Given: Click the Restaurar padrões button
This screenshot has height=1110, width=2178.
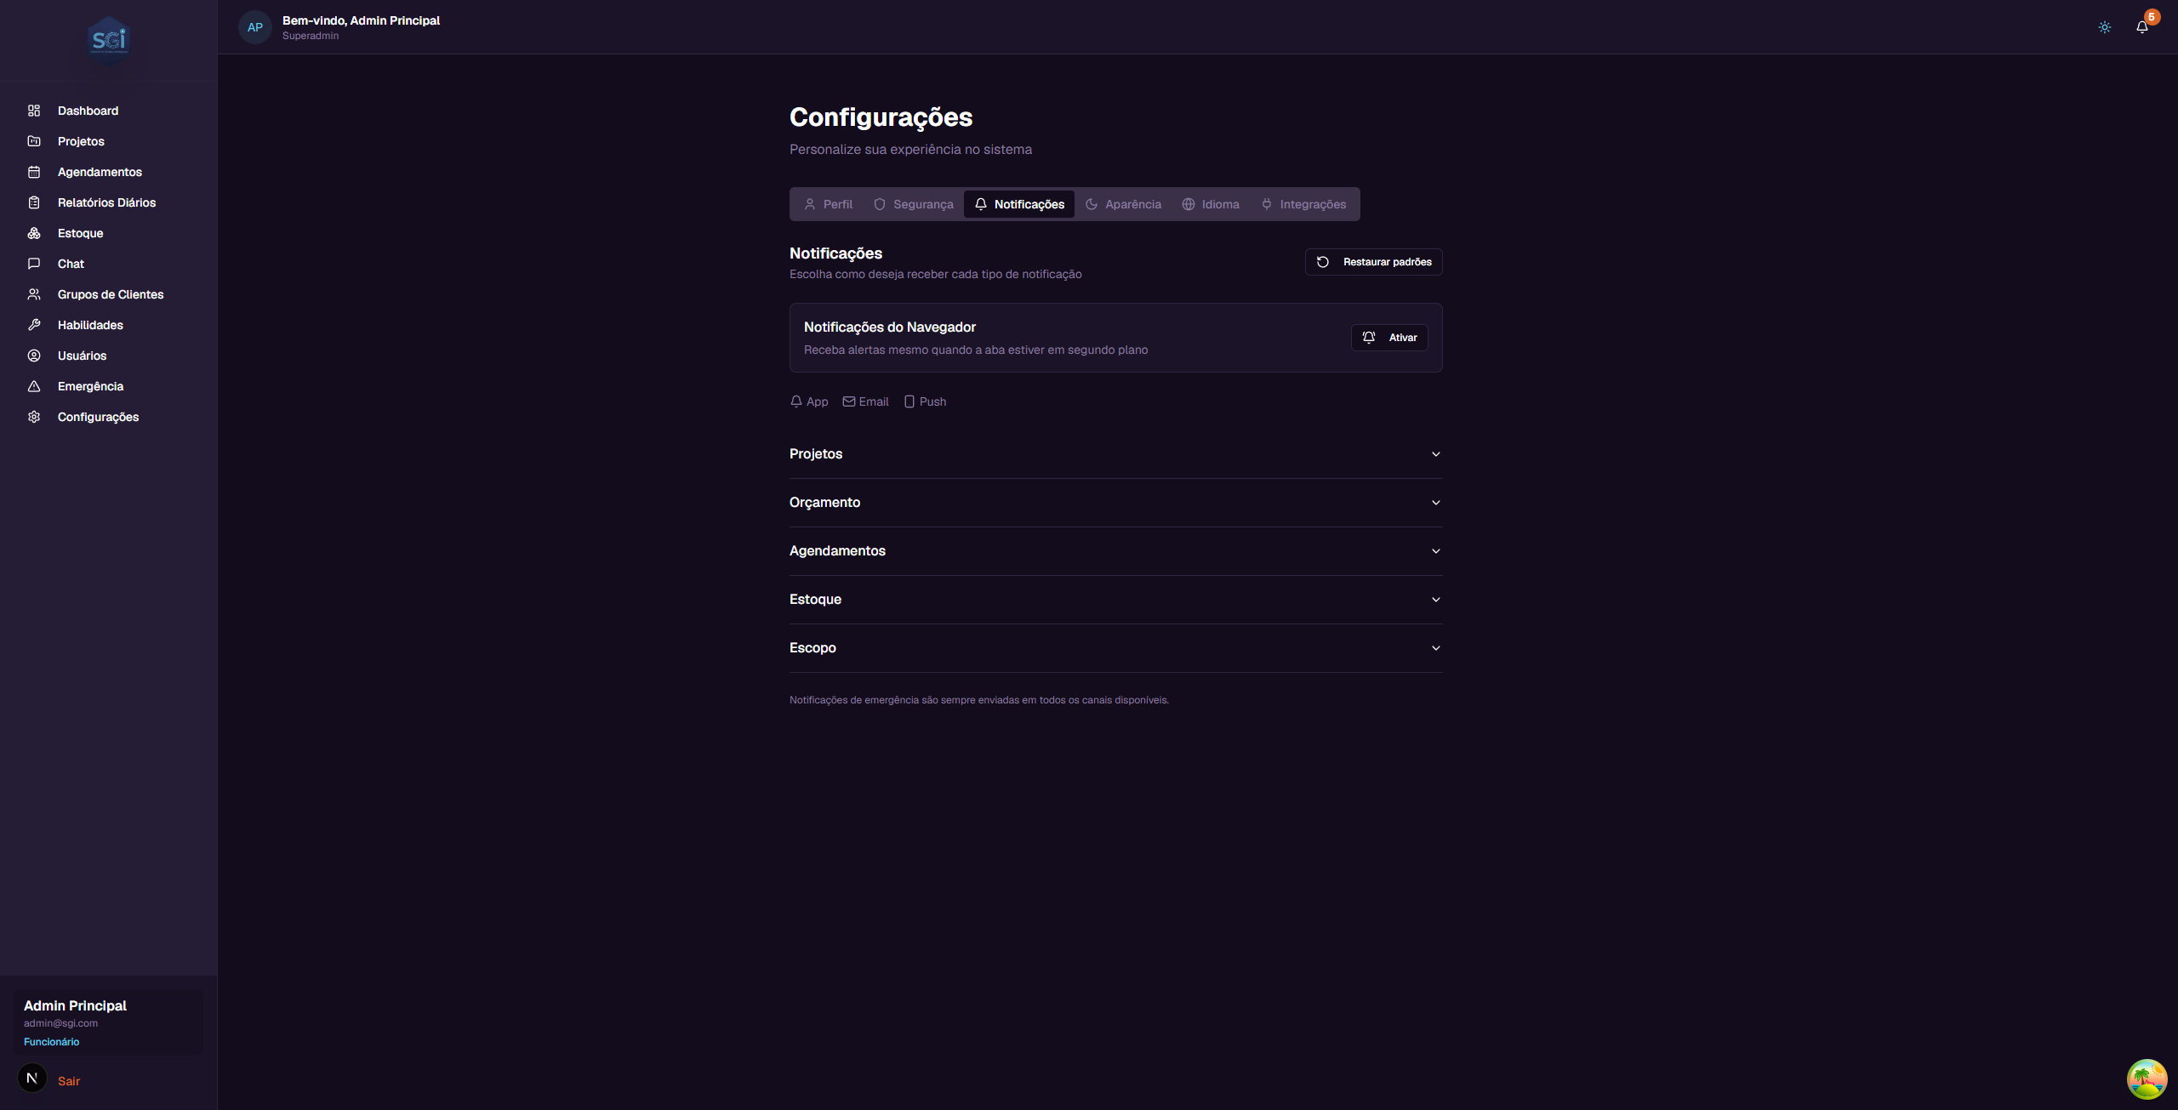Looking at the screenshot, I should [1372, 261].
